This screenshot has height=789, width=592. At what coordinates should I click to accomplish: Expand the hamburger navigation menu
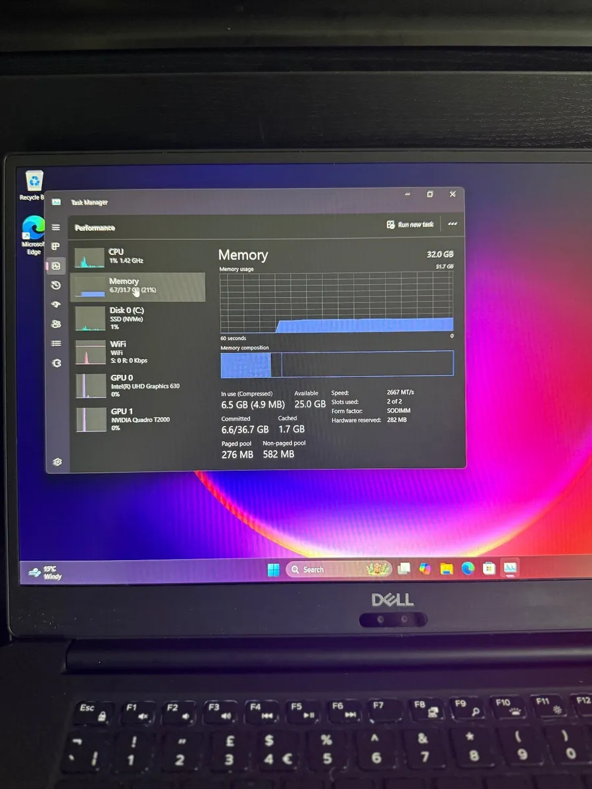(56, 227)
